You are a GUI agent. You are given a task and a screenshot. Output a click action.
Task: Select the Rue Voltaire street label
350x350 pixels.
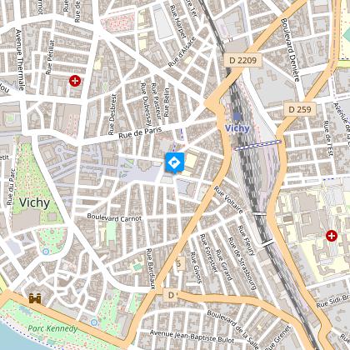tap(228, 200)
